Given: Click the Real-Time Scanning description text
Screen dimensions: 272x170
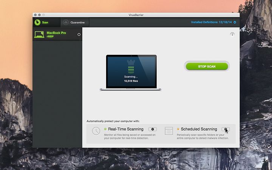Looking at the screenshot, I should click(130, 136).
